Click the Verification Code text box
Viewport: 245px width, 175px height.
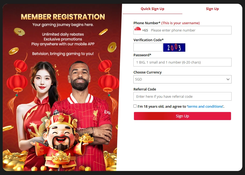click(148, 47)
